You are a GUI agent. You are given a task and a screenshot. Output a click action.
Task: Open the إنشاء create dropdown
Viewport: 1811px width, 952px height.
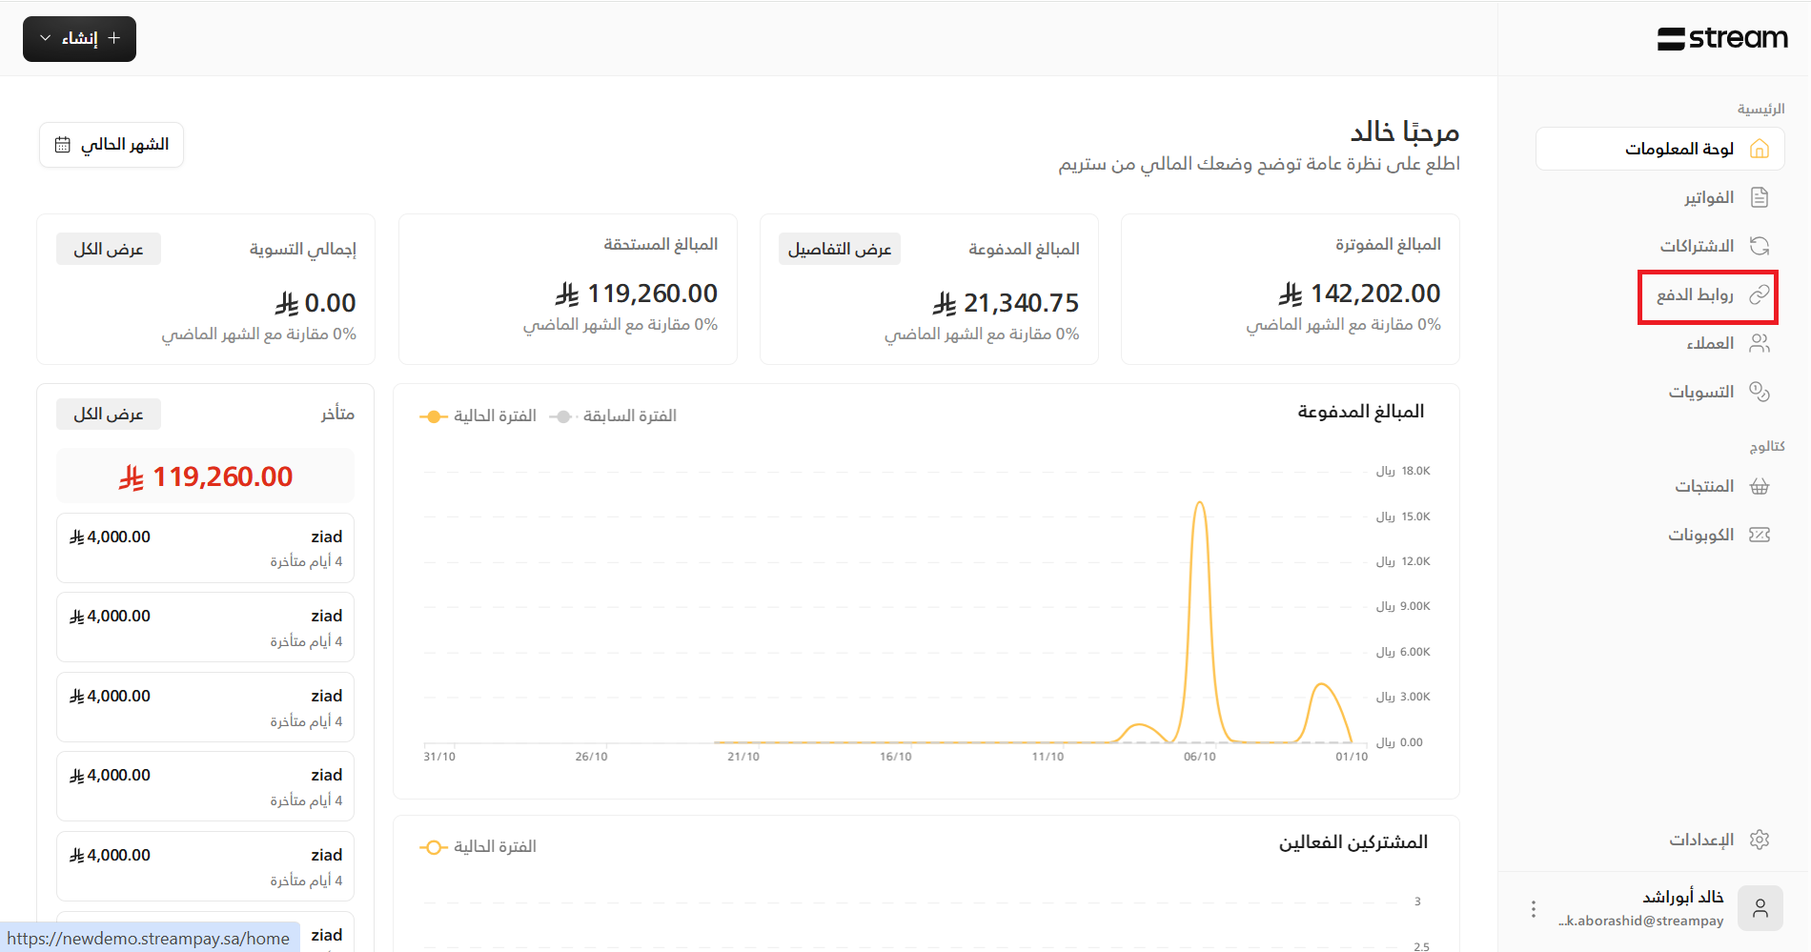click(79, 39)
